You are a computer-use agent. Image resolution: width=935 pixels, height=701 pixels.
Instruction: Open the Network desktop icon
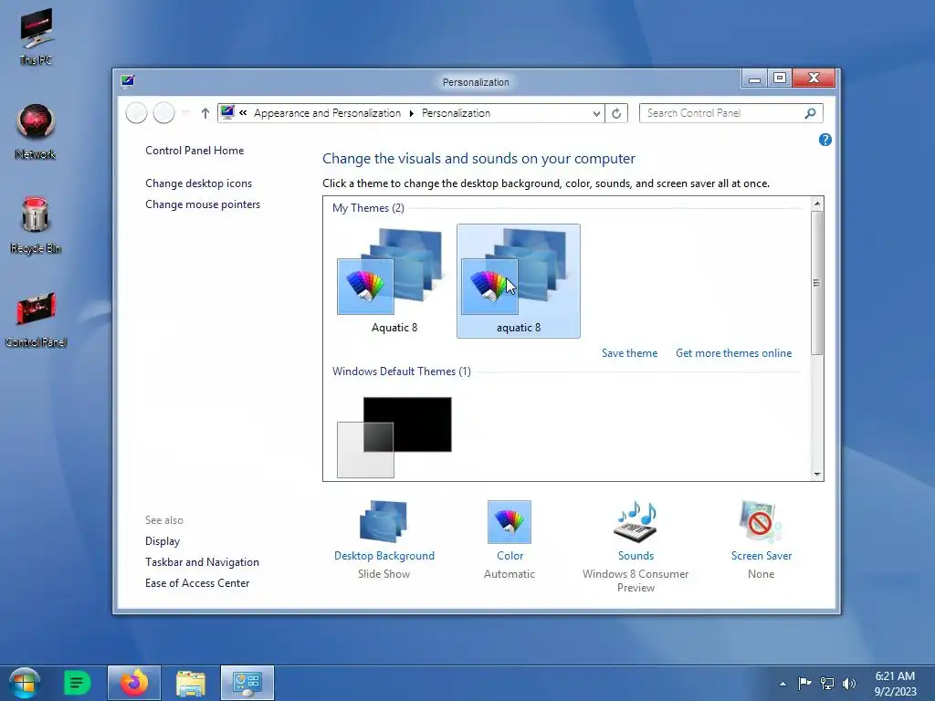point(36,131)
